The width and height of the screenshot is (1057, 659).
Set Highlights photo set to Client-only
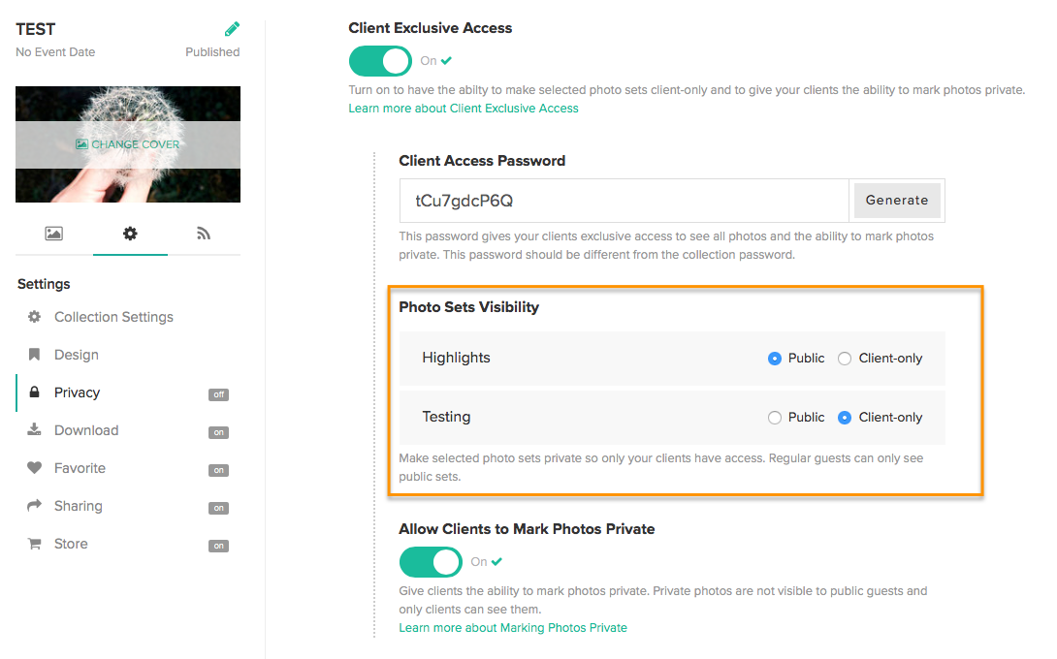tap(845, 359)
